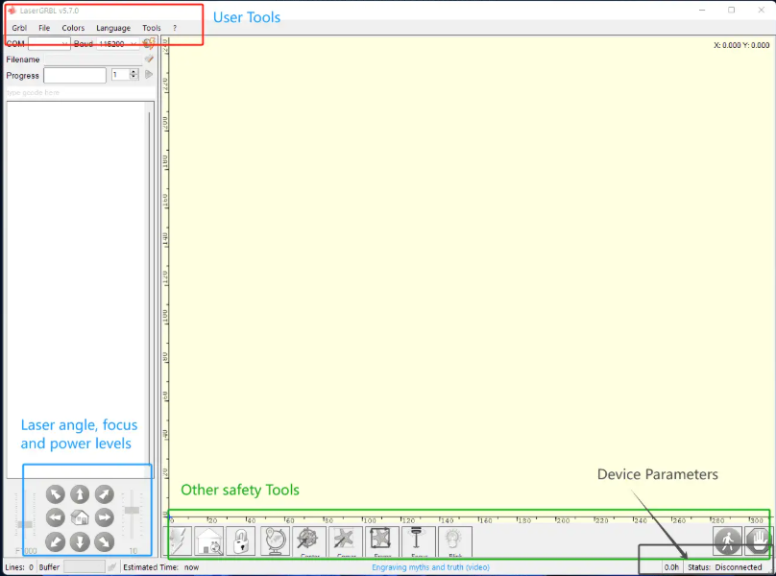The image size is (776, 576).
Task: Jog down-right with the diagonal arrow
Action: (x=105, y=541)
